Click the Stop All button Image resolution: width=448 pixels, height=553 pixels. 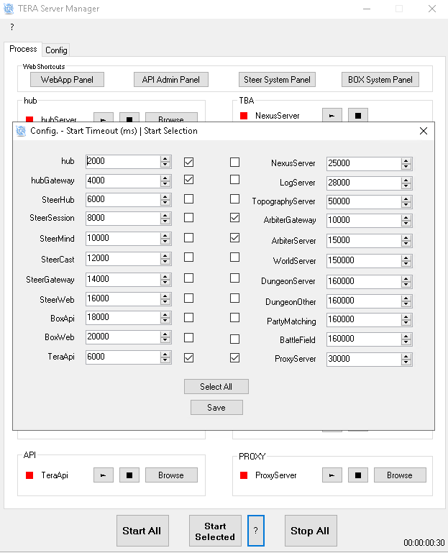click(x=311, y=531)
